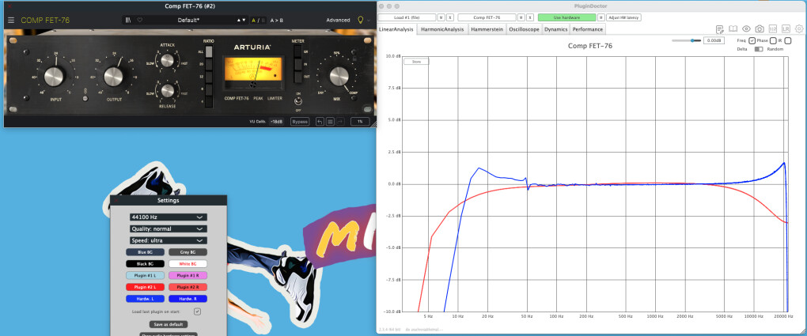Click the M button next to Load #1
This screenshot has height=336, width=807.
(441, 17)
